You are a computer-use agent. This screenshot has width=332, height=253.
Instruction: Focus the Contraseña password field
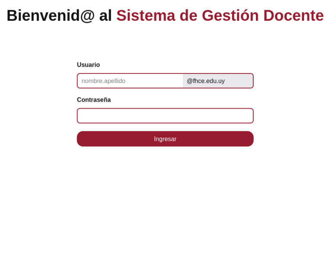pyautogui.click(x=165, y=116)
